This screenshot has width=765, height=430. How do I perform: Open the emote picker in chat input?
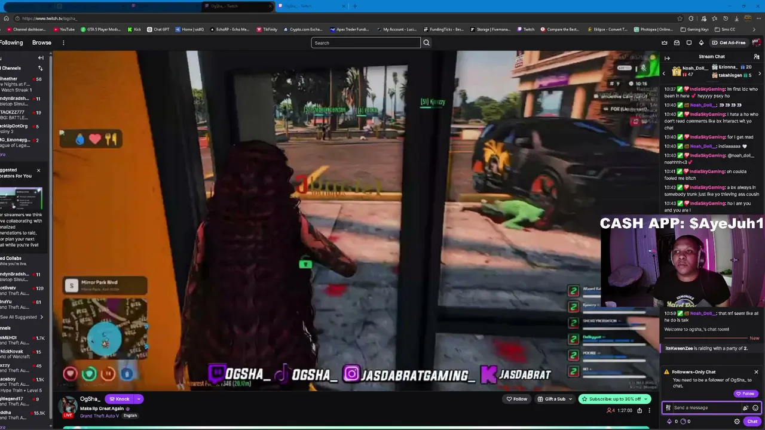755,408
